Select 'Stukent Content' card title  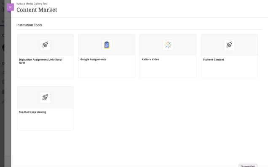pyautogui.click(x=214, y=60)
